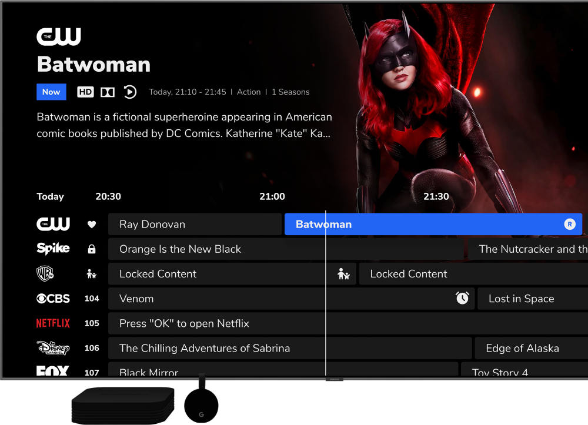The width and height of the screenshot is (588, 425).
Task: Select the Spike channel logo
Action: 53,249
